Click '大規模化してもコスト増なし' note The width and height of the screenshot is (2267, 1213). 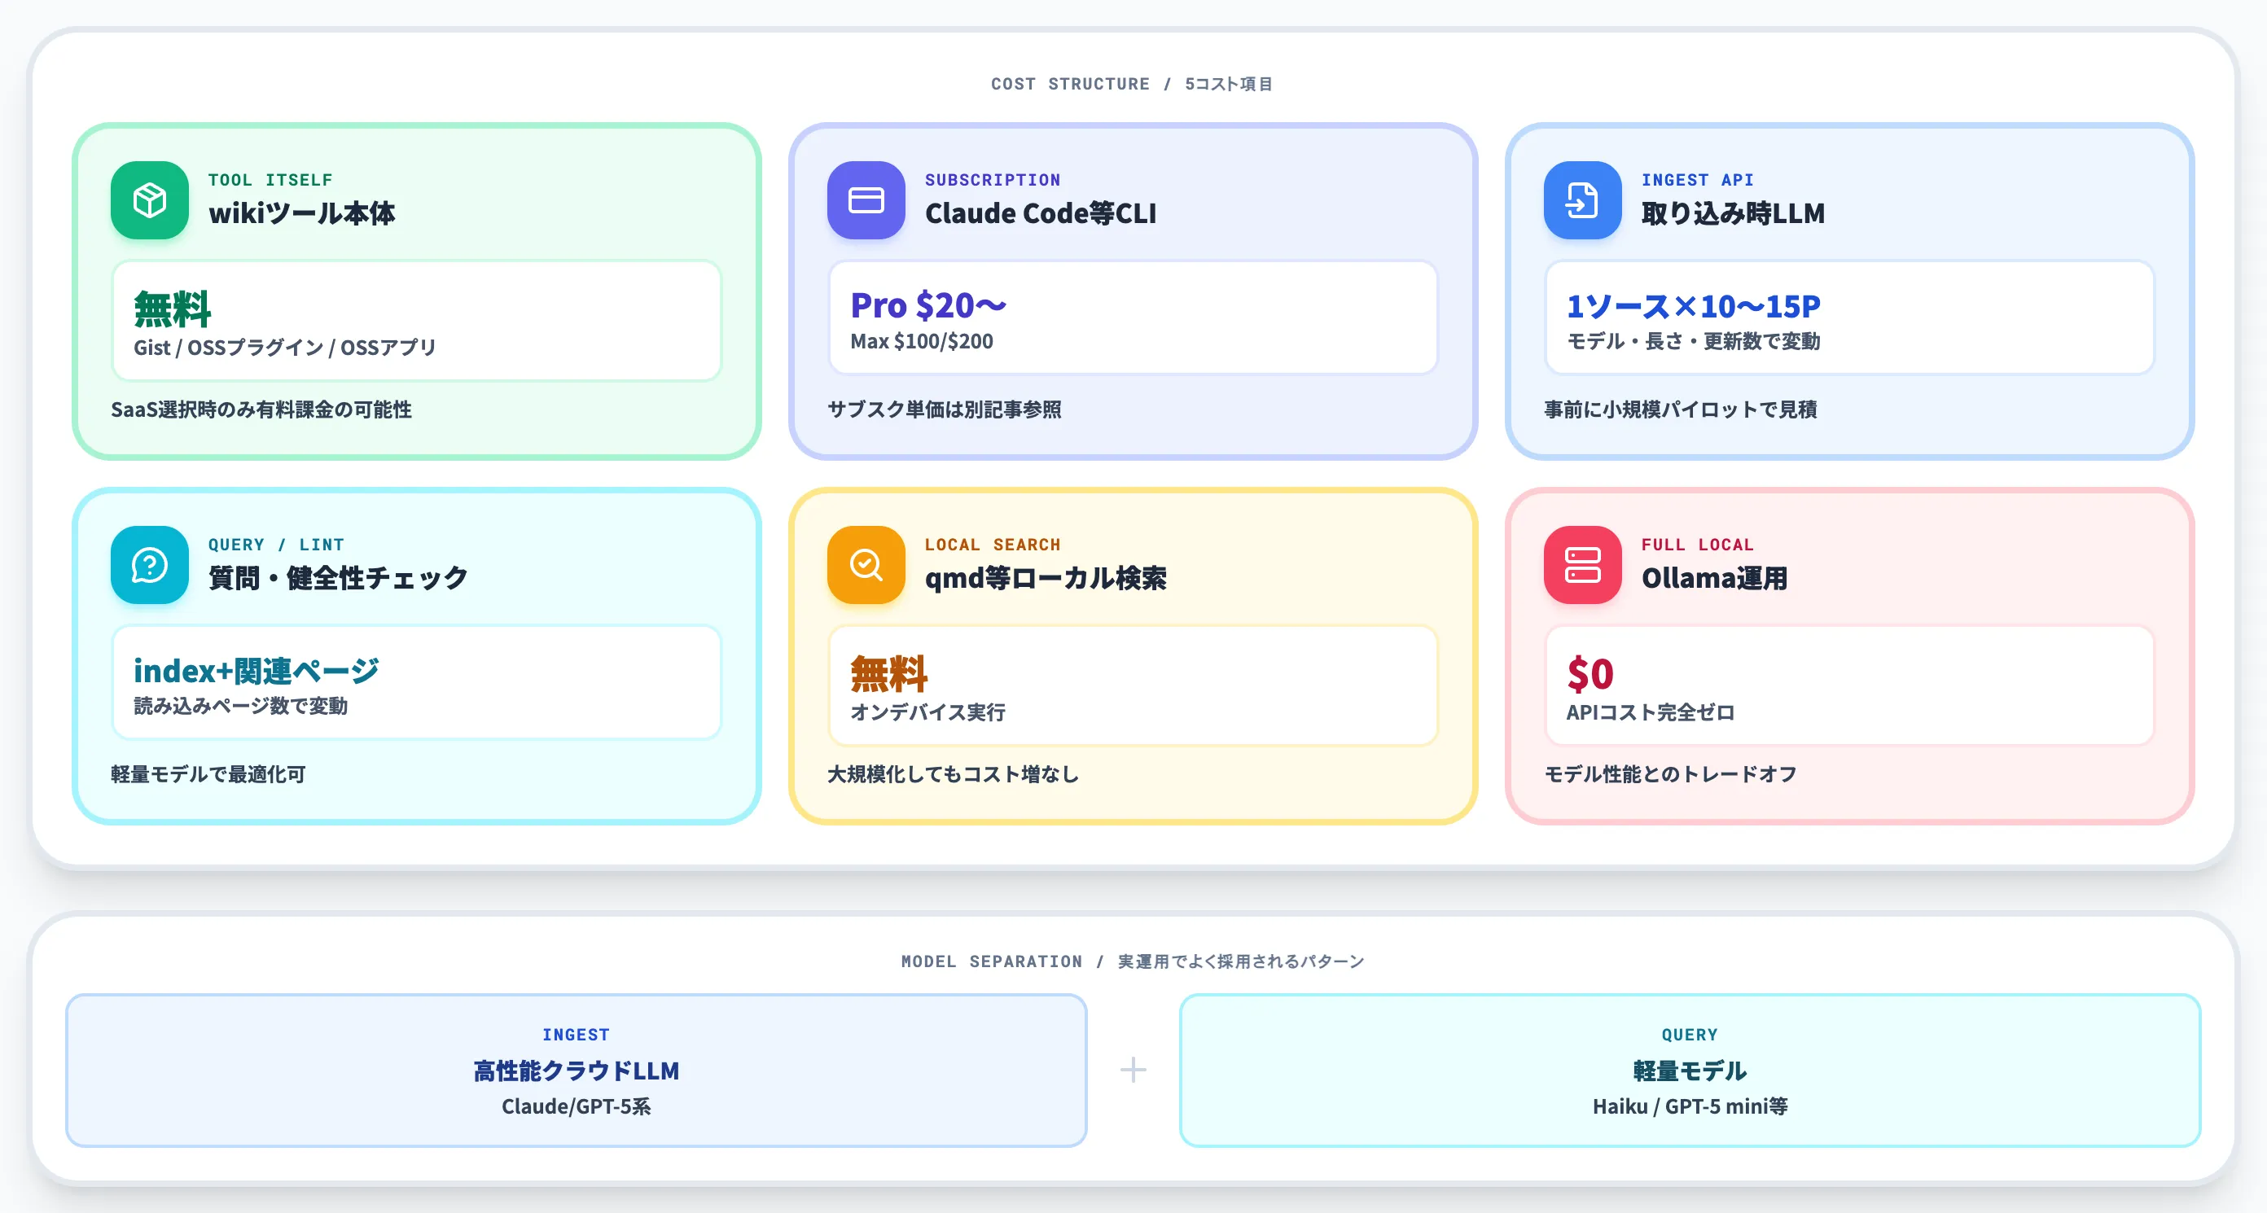pyautogui.click(x=953, y=774)
